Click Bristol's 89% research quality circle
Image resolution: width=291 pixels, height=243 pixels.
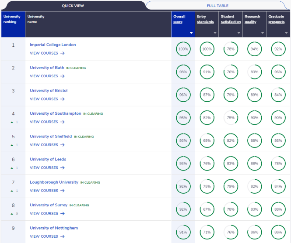tap(254, 95)
